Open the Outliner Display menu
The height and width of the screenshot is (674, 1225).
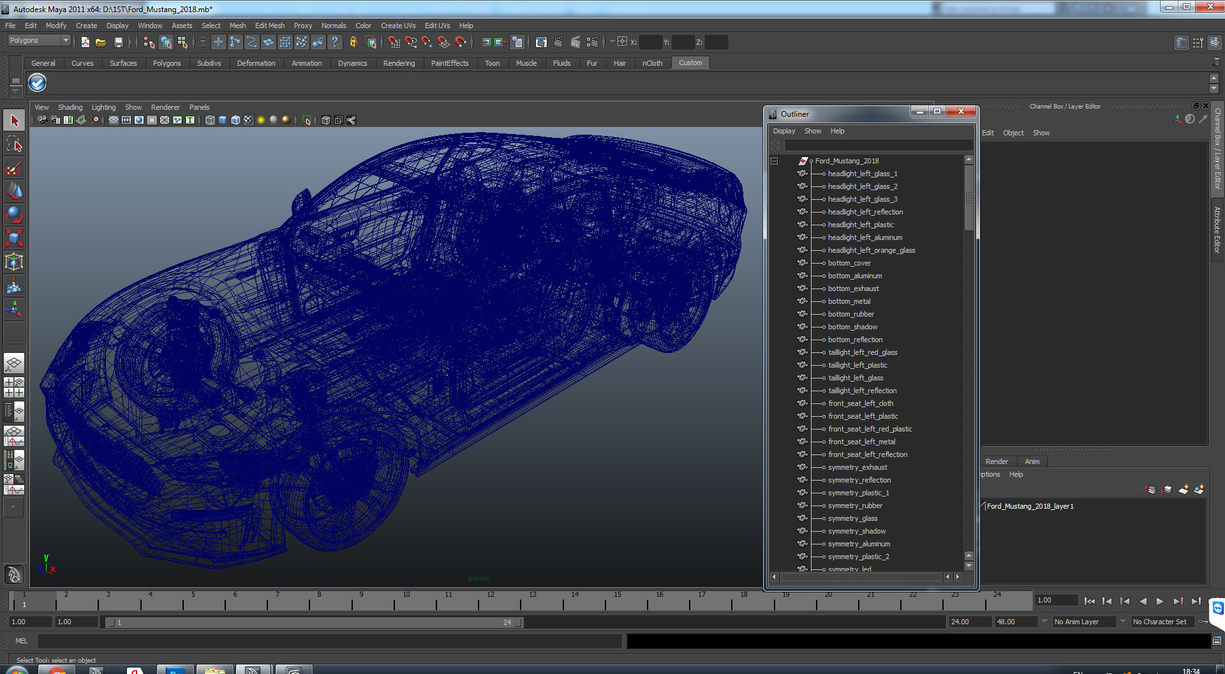pos(784,131)
